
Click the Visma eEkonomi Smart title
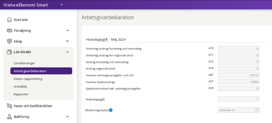[26, 5]
